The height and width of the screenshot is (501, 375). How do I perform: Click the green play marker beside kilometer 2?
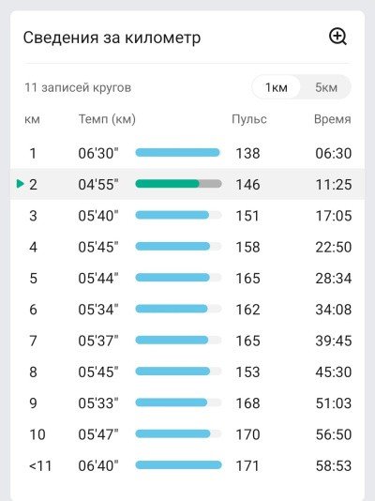pos(20,184)
